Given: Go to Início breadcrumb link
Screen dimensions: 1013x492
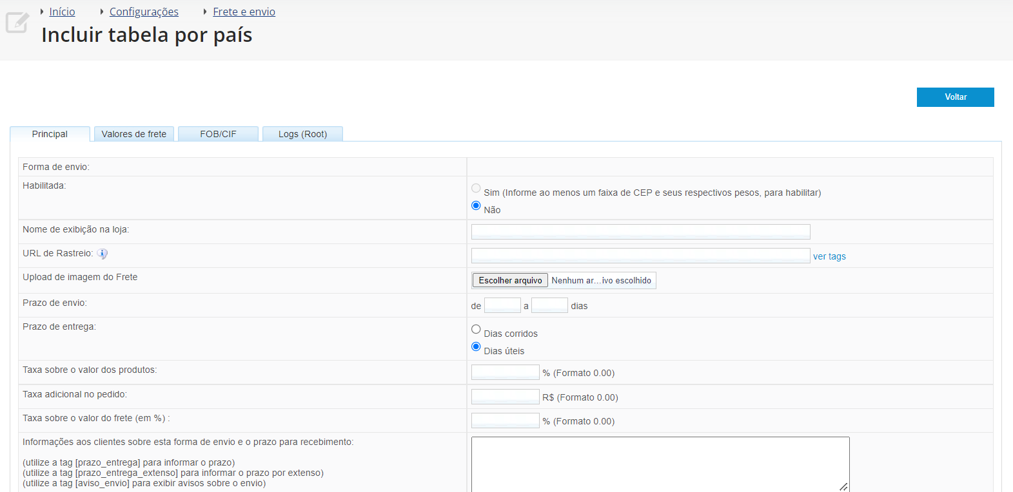Looking at the screenshot, I should pos(62,12).
